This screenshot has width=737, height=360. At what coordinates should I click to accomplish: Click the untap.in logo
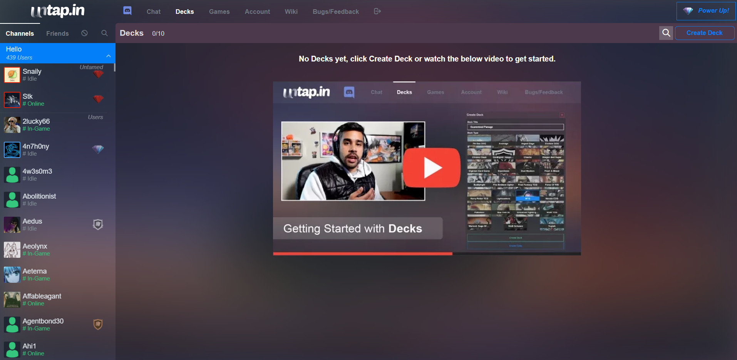[x=58, y=11]
